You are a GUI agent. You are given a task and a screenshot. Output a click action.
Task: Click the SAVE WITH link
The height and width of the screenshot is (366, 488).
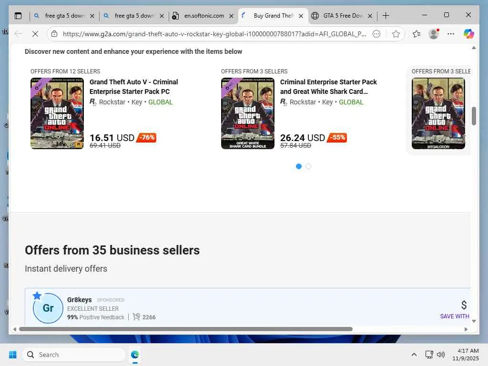click(x=454, y=316)
